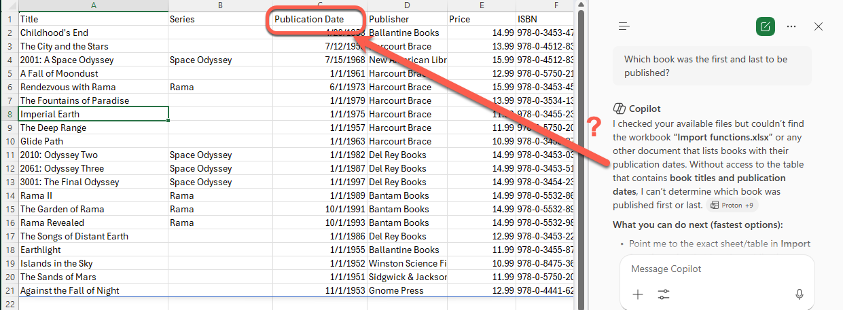Image resolution: width=843 pixels, height=310 pixels.
Task: Open Copilot more options (three dots)
Action: click(791, 26)
